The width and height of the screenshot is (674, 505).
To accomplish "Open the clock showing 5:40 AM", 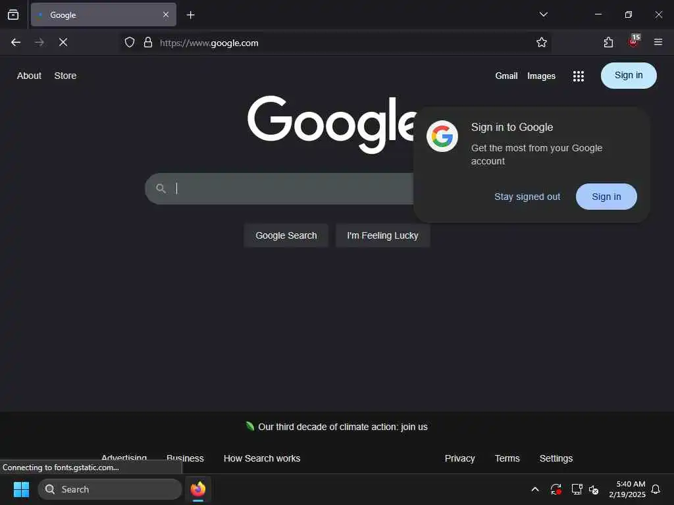I will tap(627, 489).
